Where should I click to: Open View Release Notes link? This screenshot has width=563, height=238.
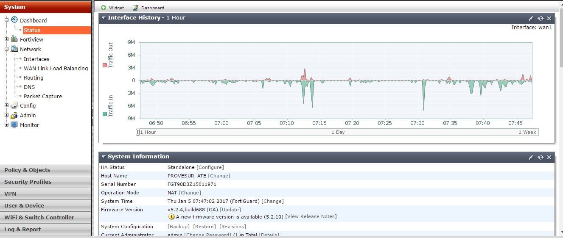tap(311, 216)
